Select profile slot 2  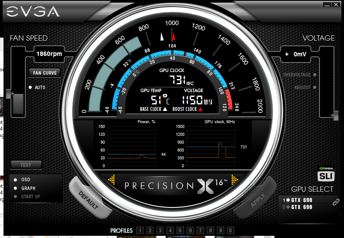coord(150,230)
